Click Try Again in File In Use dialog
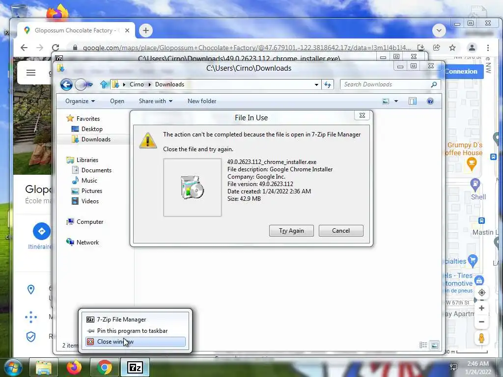This screenshot has width=503, height=377. (x=291, y=231)
